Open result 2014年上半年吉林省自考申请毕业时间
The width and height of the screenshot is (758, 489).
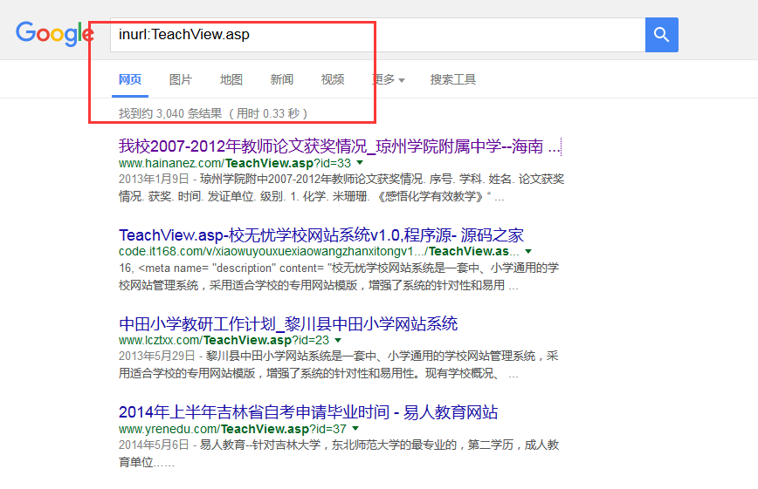click(x=308, y=412)
